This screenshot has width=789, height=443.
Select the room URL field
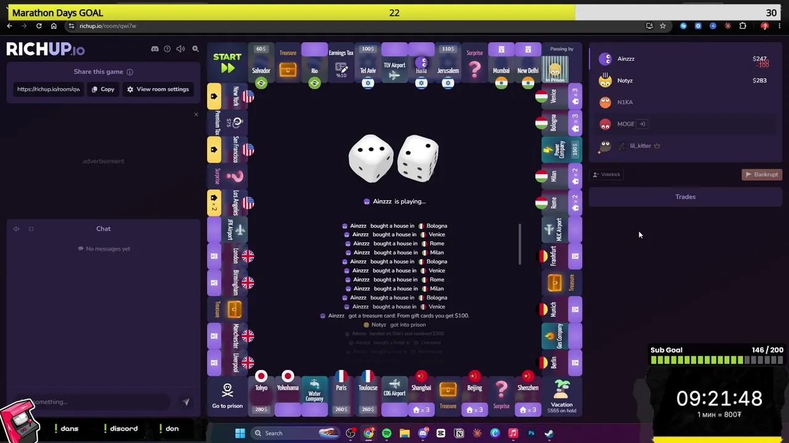click(49, 89)
